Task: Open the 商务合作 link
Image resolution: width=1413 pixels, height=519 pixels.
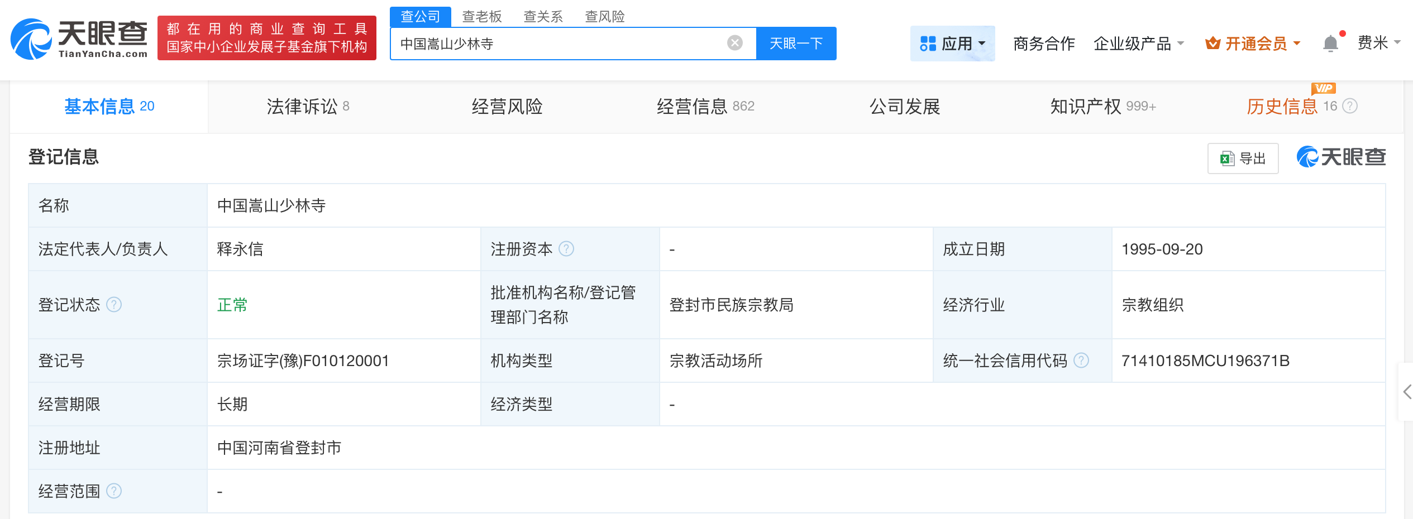Action: (1044, 43)
